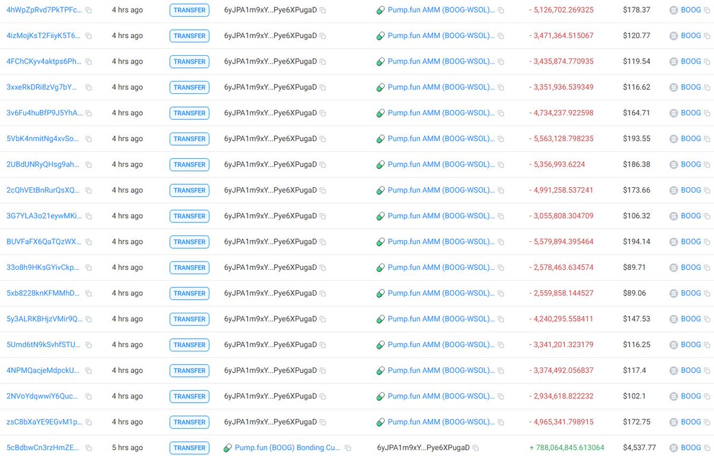Open Pump.fun AMM (BOOG-WSOL) link in $116.62 row

coord(441,87)
